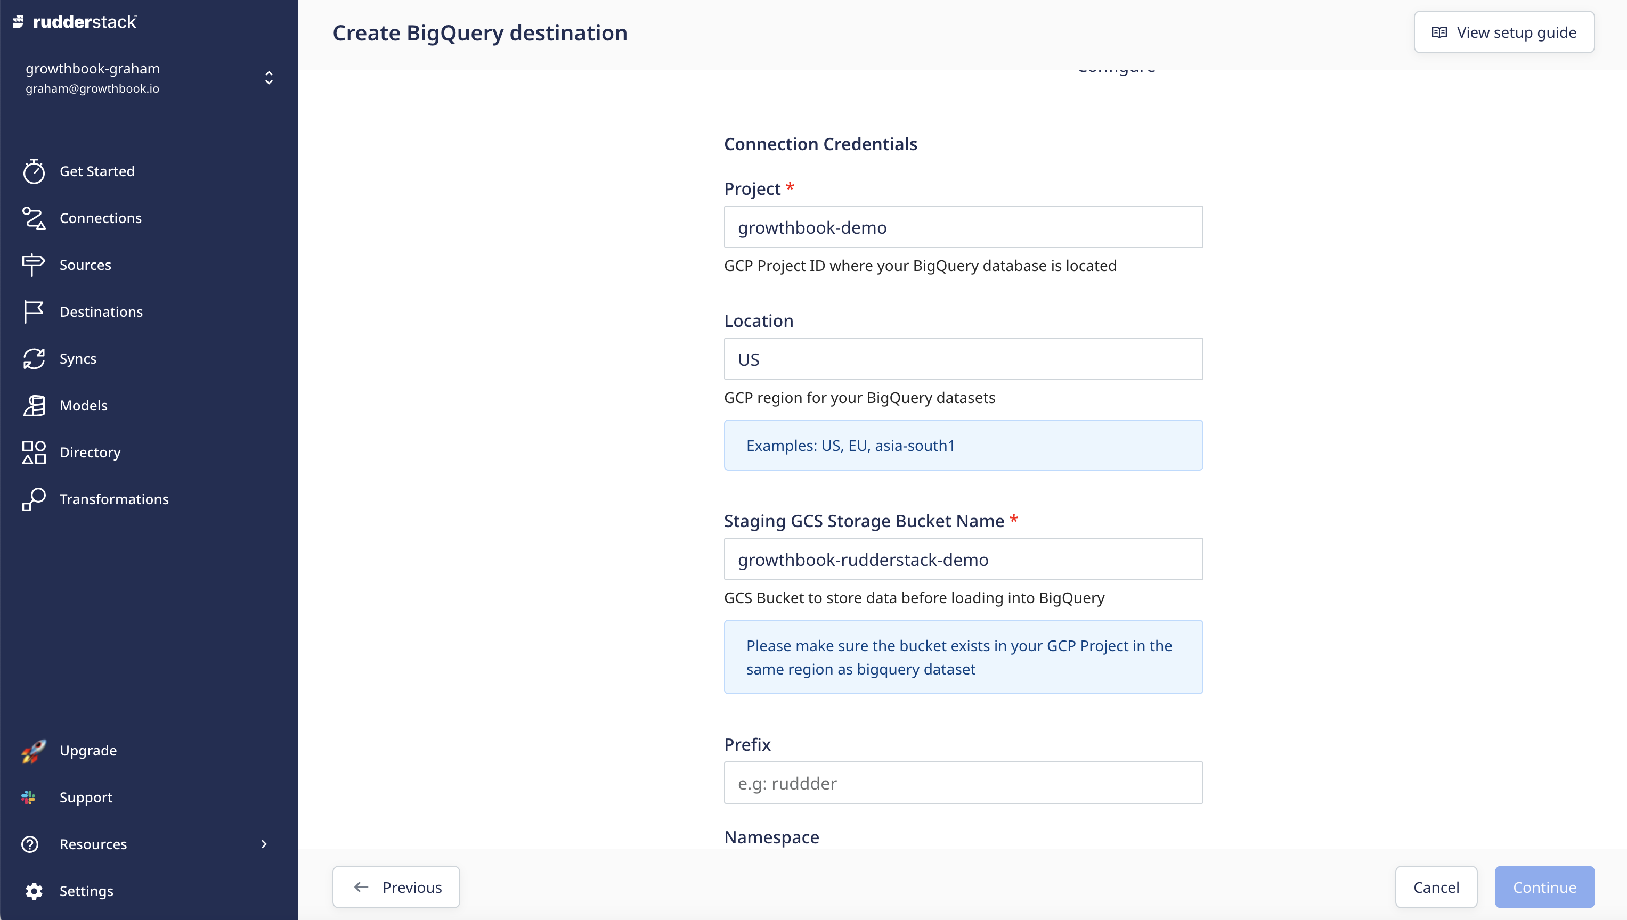1627x920 pixels.
Task: Click the Transformations icon
Action: point(34,499)
